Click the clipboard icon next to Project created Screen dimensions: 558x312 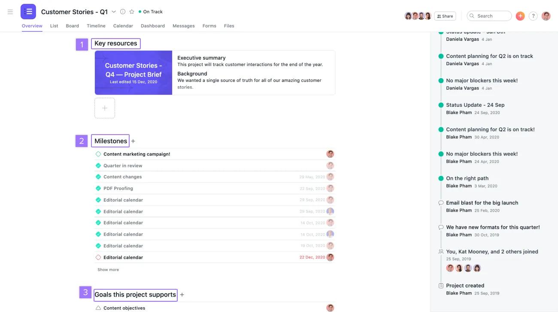pos(441,285)
